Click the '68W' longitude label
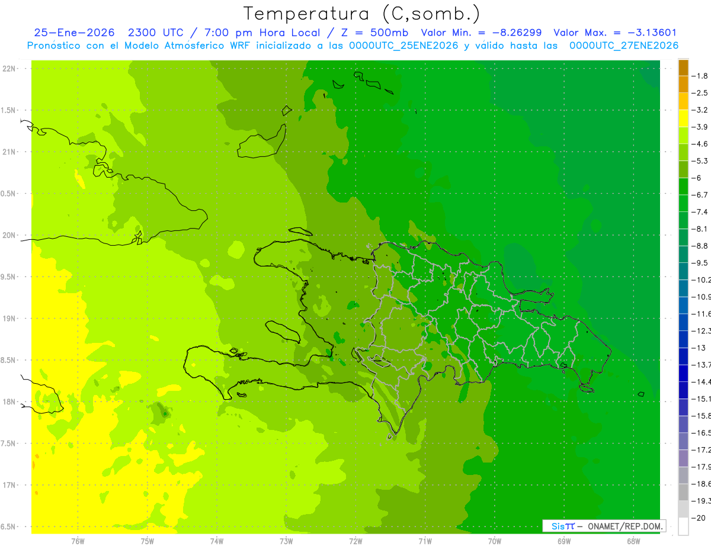Screen dimensions: 711x549 633,541
